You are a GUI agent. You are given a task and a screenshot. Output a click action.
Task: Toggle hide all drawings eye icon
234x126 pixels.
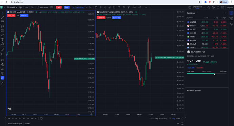coord(2,73)
